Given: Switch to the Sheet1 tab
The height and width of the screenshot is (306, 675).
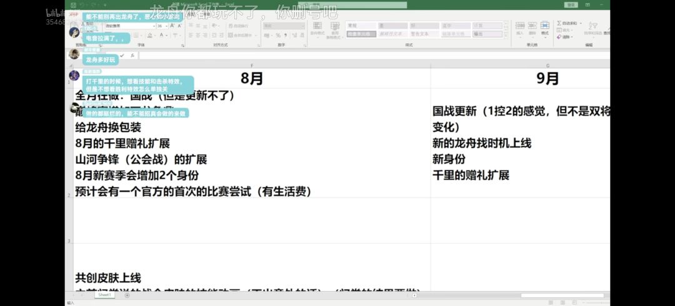Looking at the screenshot, I should click(x=104, y=295).
